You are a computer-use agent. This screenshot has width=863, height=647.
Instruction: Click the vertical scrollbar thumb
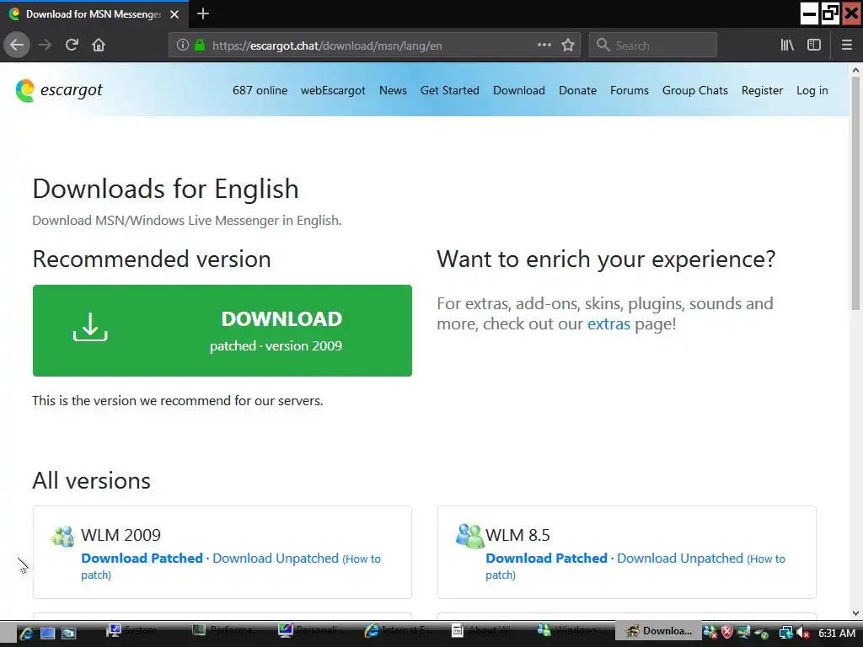(x=855, y=194)
